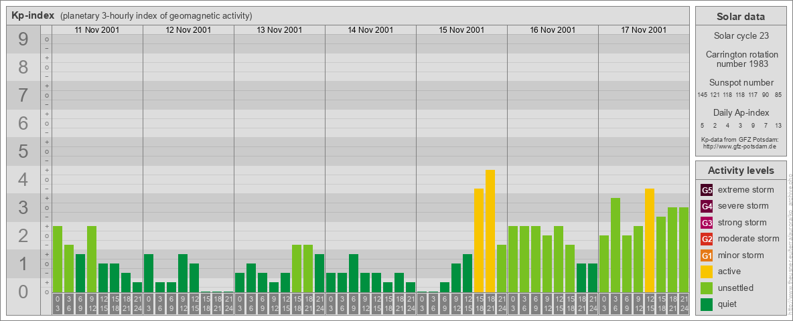Click the yellow 18-21 bar on 15 Nov 2001
Image resolution: width=793 pixels, height=321 pixels.
pos(490,231)
